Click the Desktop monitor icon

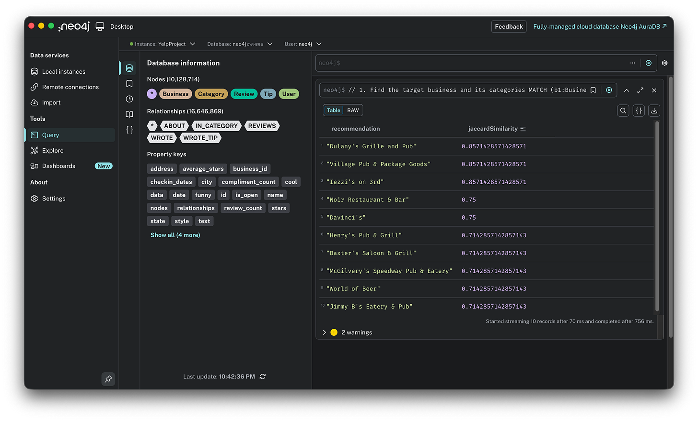(x=100, y=27)
